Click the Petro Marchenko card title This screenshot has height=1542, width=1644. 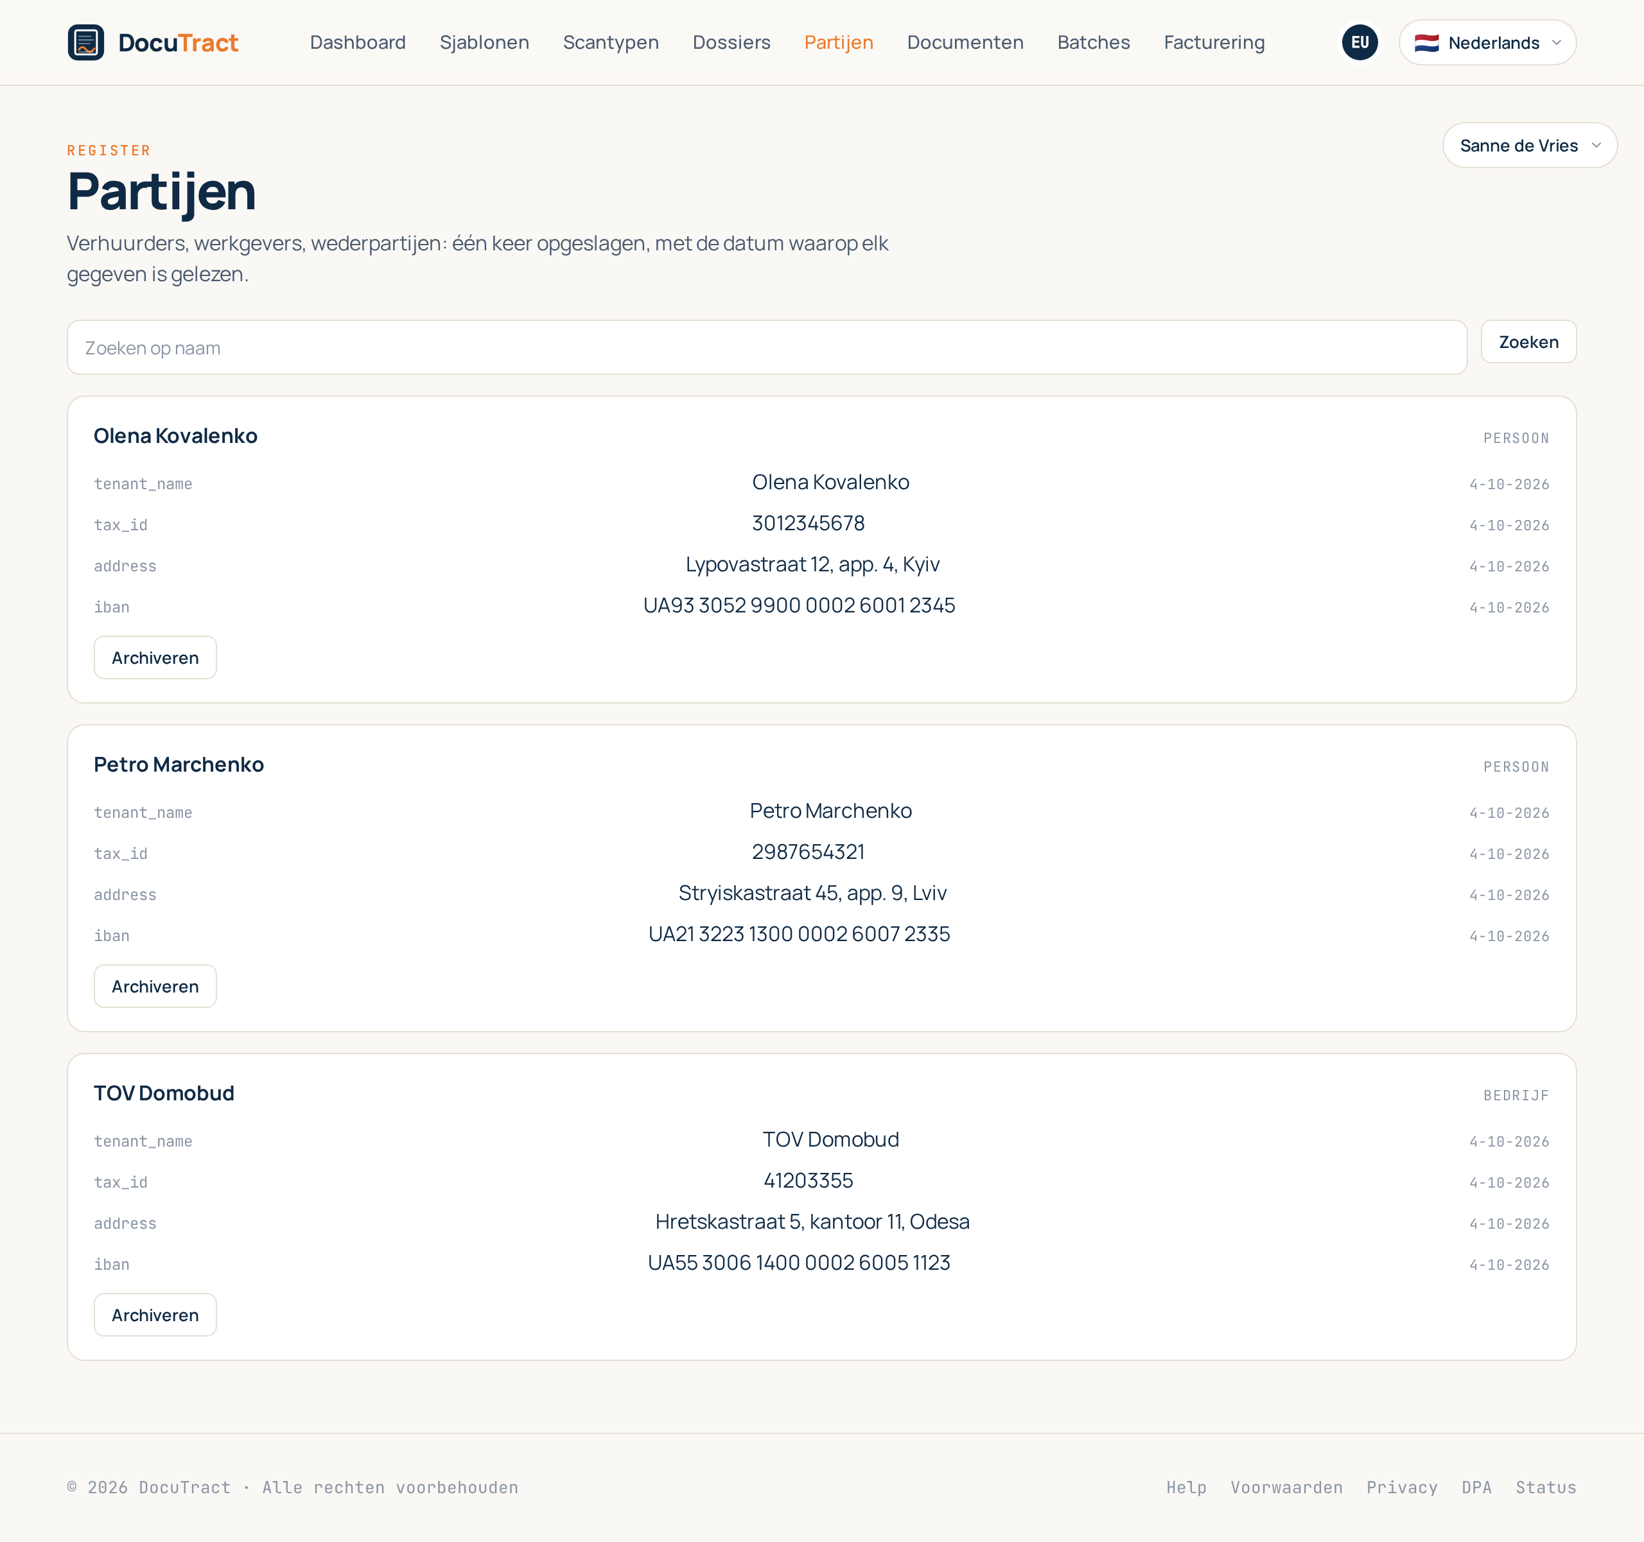tap(179, 765)
